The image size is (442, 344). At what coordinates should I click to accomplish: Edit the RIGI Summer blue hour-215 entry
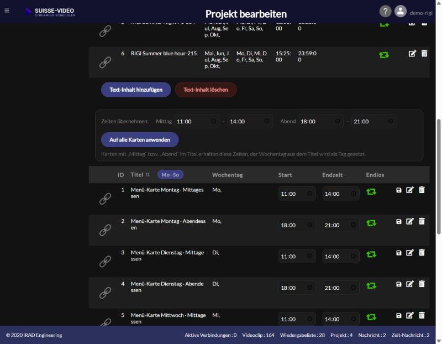(412, 53)
